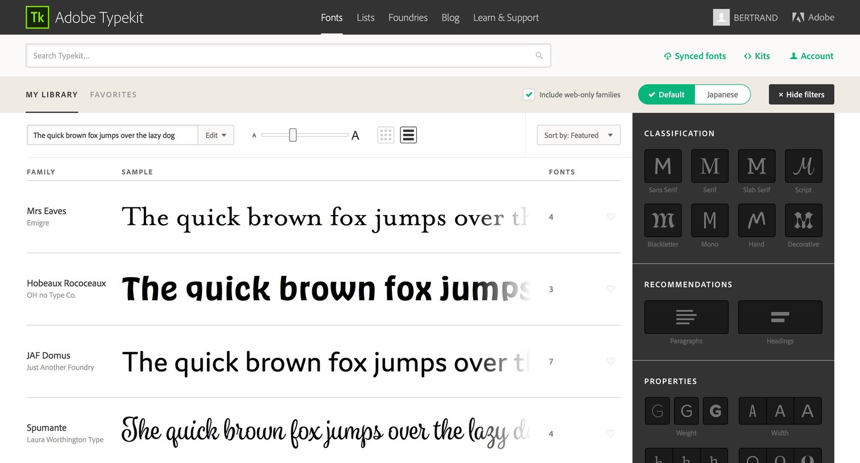Image resolution: width=860 pixels, height=463 pixels.
Task: Select regular weight property
Action: click(x=687, y=411)
